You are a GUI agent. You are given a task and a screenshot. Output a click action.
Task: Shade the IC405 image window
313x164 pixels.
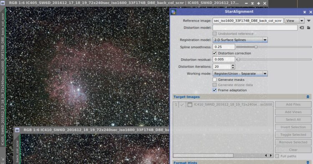click(x=252, y=3)
